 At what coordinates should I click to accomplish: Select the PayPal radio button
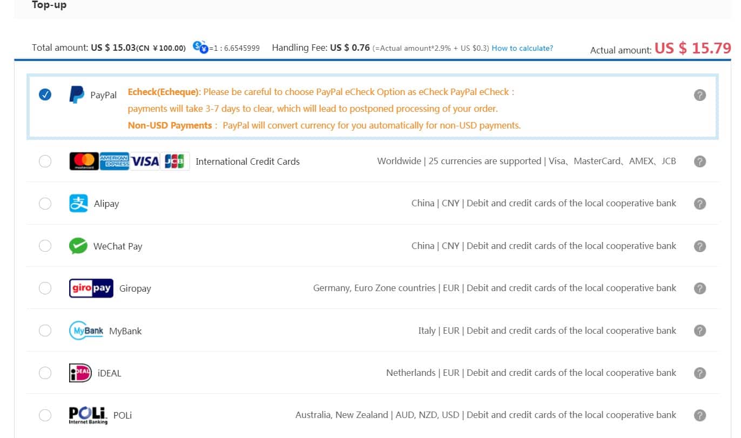[x=45, y=95]
